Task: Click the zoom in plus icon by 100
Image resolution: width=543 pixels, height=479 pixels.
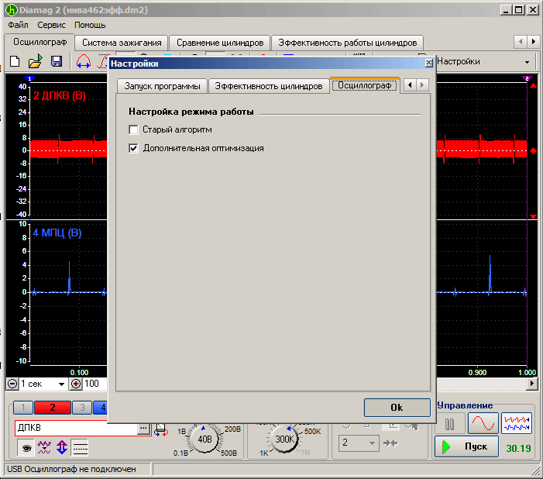Action: click(76, 384)
